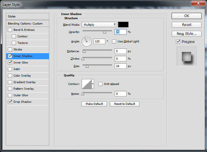
Task: Enable the Satin effect checkbox
Action: (x=10, y=69)
